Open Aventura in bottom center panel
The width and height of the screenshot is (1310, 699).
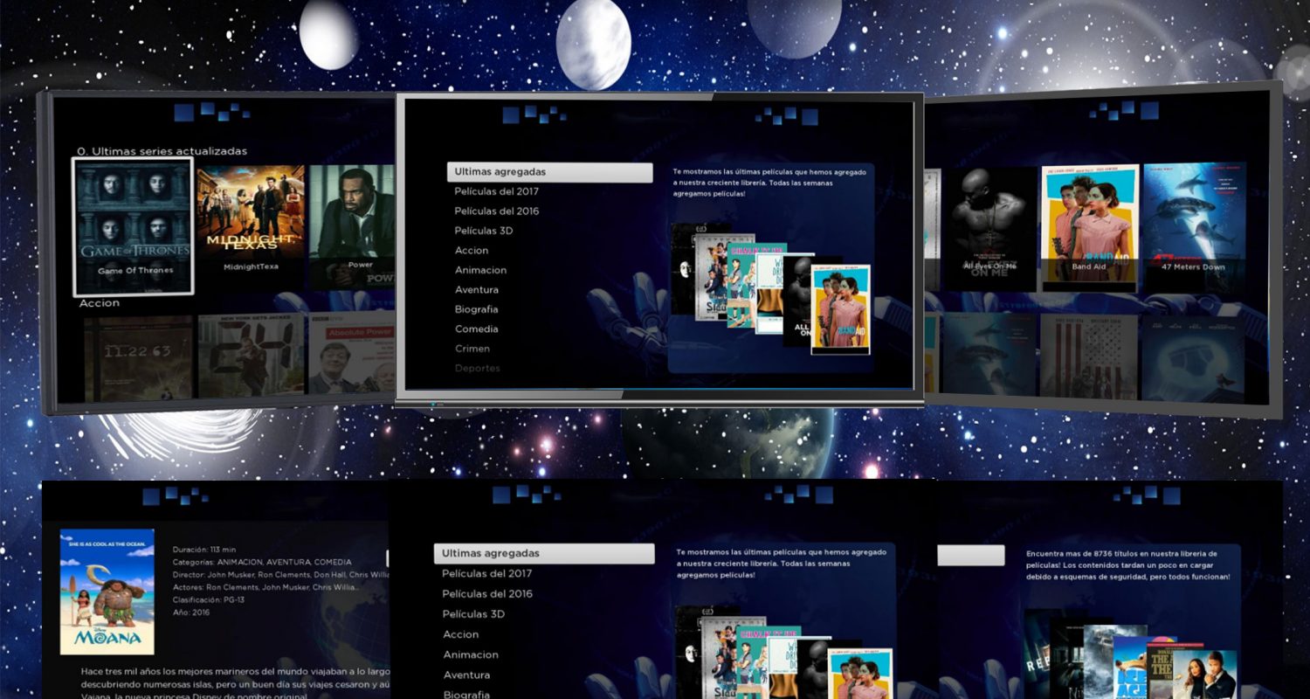coord(465,675)
